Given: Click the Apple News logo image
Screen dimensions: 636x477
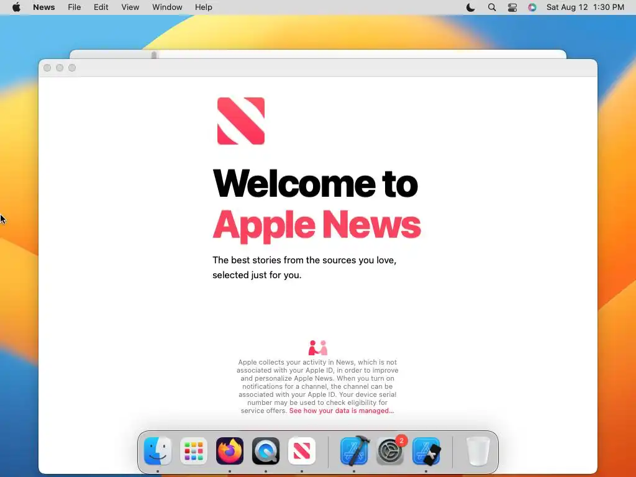Looking at the screenshot, I should click(x=241, y=121).
